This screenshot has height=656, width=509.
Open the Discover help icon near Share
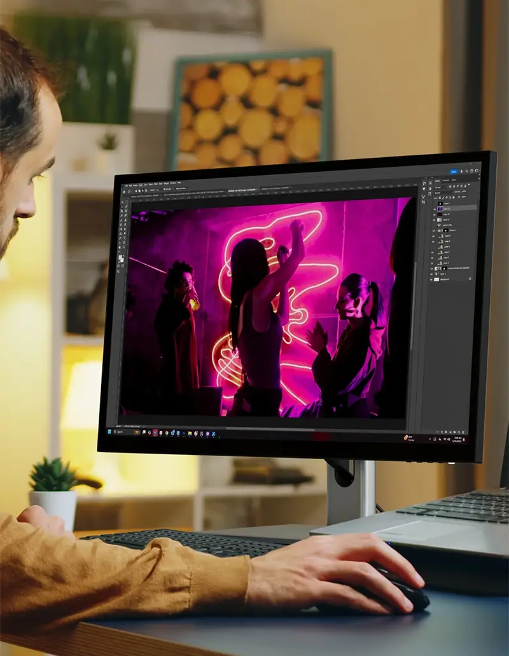pos(471,171)
